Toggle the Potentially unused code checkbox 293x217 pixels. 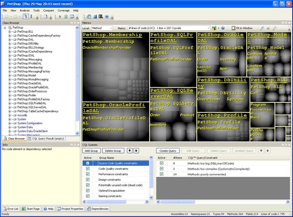(87, 185)
